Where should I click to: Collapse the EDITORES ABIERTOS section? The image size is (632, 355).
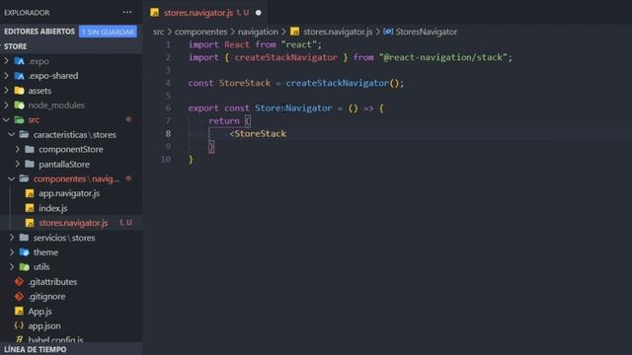(x=39, y=32)
